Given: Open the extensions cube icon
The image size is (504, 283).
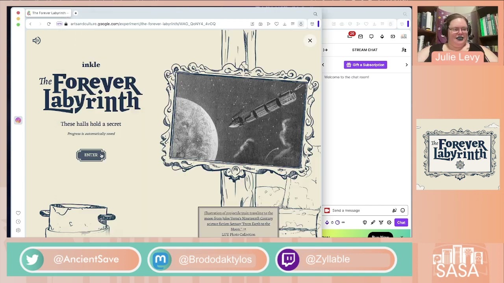Looking at the screenshot, I should pyautogui.click(x=312, y=24).
